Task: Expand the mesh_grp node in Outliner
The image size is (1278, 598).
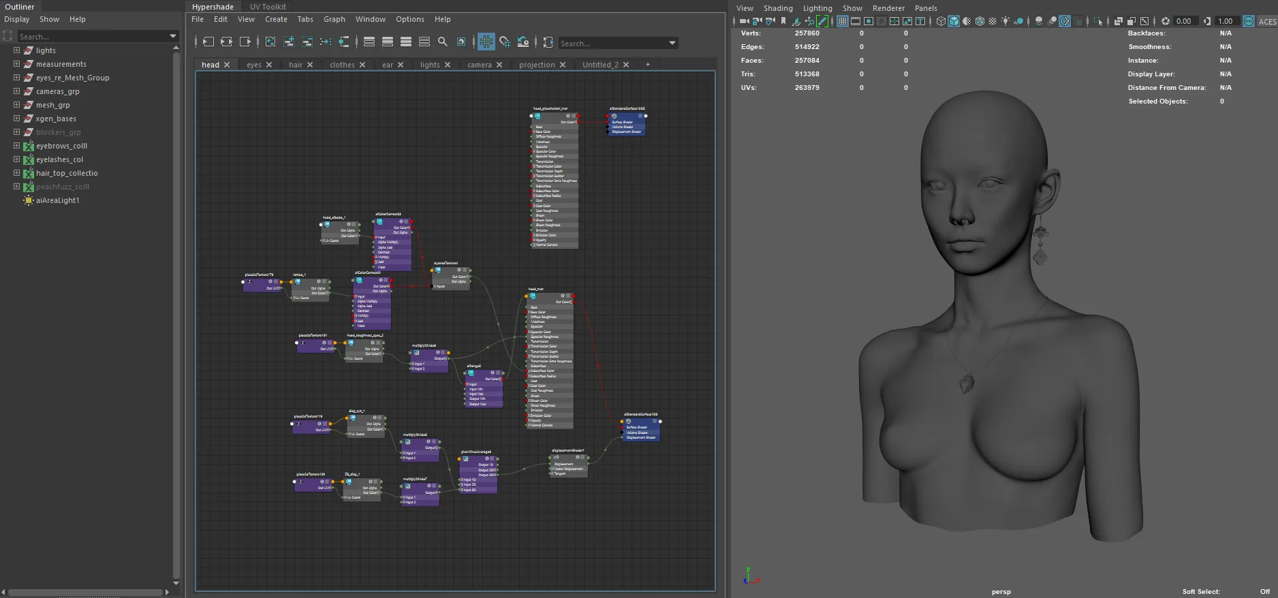Action: coord(16,105)
